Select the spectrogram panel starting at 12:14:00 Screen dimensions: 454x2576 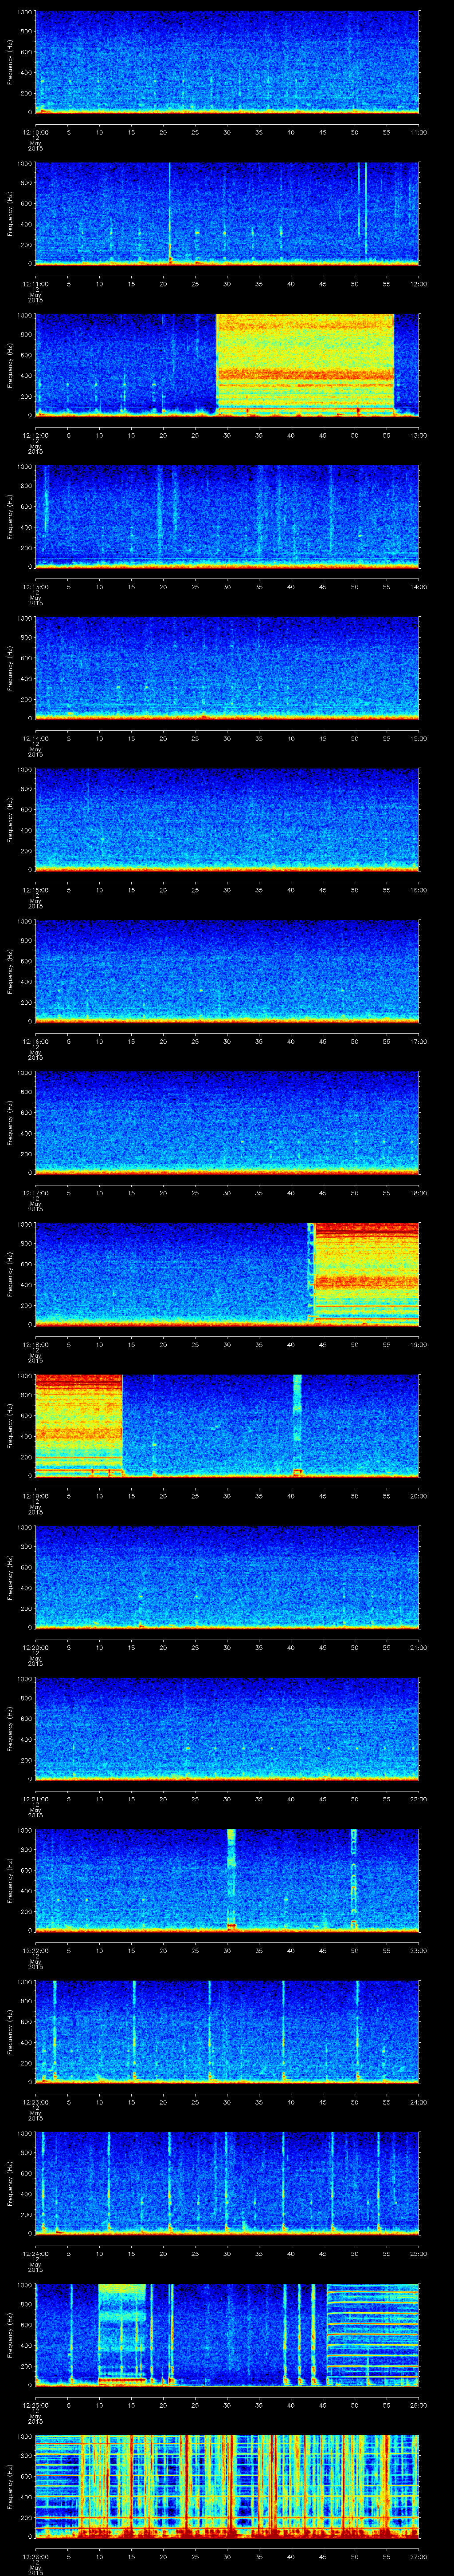[227, 668]
